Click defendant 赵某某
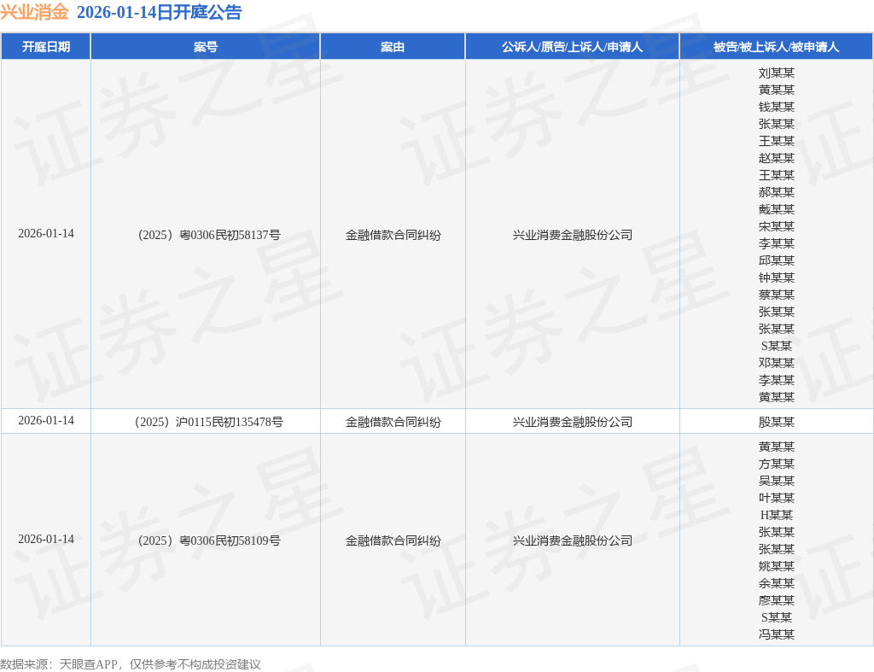Screen dimensions: 874x672 (x=777, y=158)
